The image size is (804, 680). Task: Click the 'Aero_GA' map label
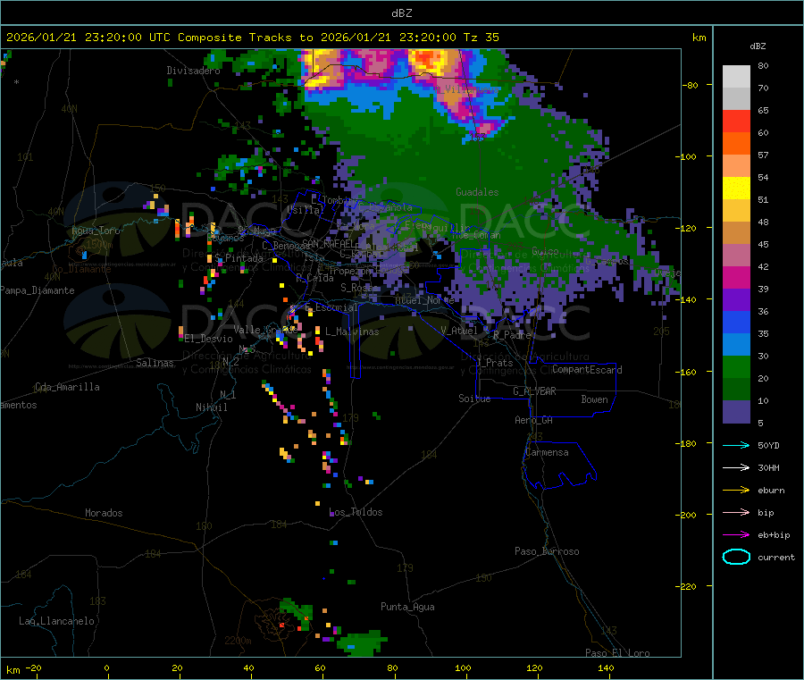pyautogui.click(x=533, y=420)
